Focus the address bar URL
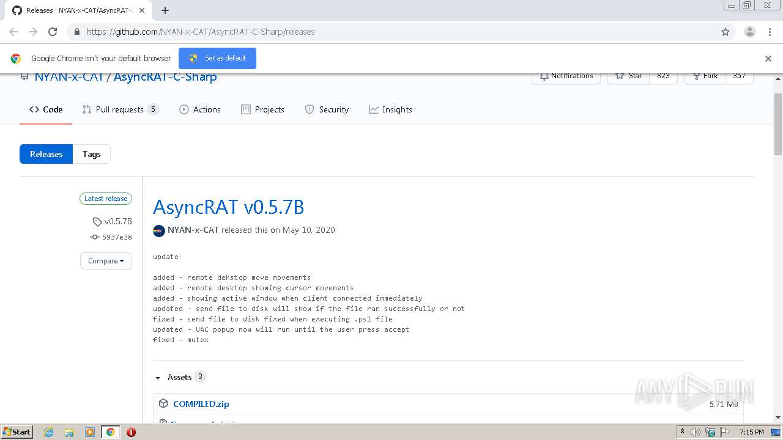Screen dimensions: 783x440 pyautogui.click(x=200, y=32)
